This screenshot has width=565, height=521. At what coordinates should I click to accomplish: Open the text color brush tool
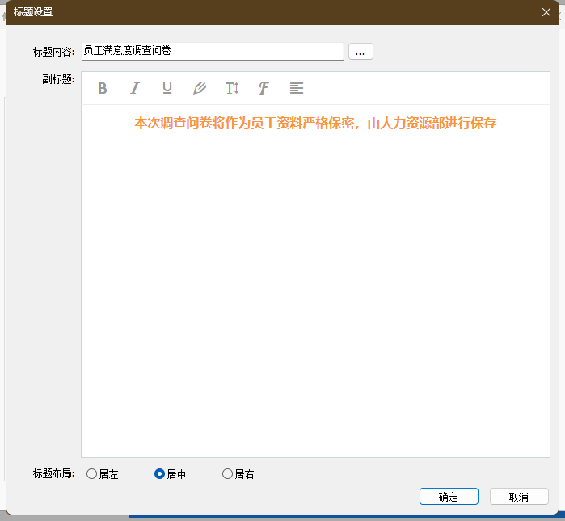click(x=200, y=88)
